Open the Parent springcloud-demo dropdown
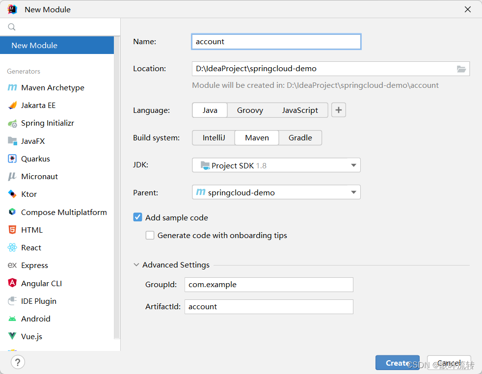482x374 pixels. (x=276, y=192)
